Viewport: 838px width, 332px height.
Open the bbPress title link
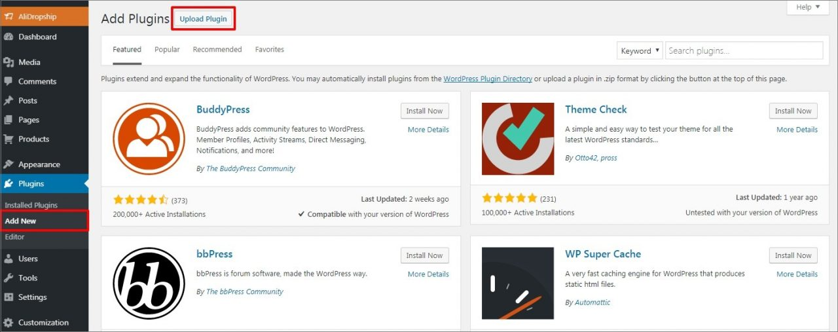[215, 254]
